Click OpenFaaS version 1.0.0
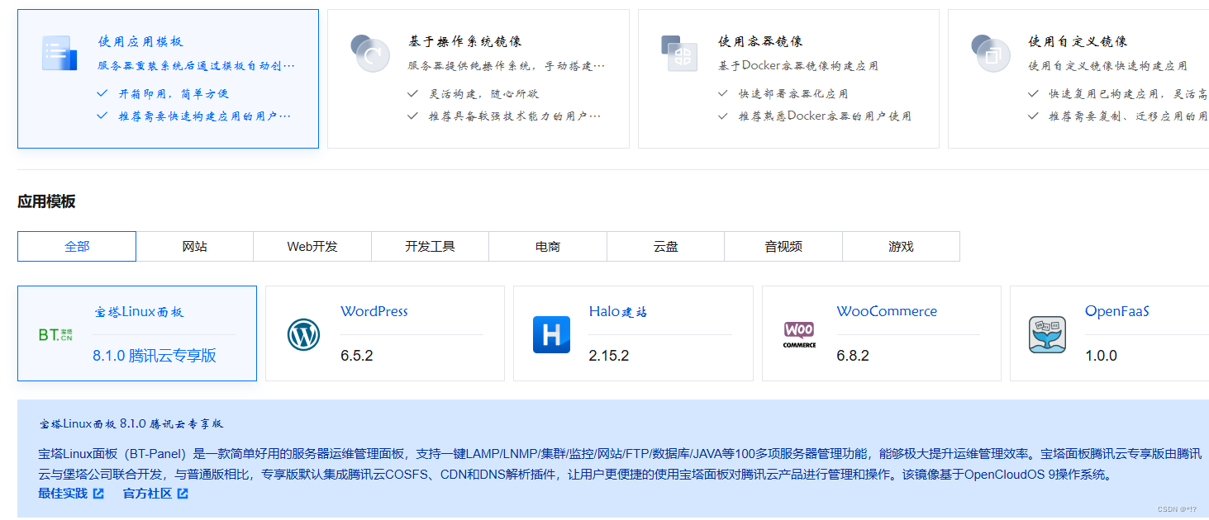This screenshot has height=520, width=1209. coord(1101,356)
